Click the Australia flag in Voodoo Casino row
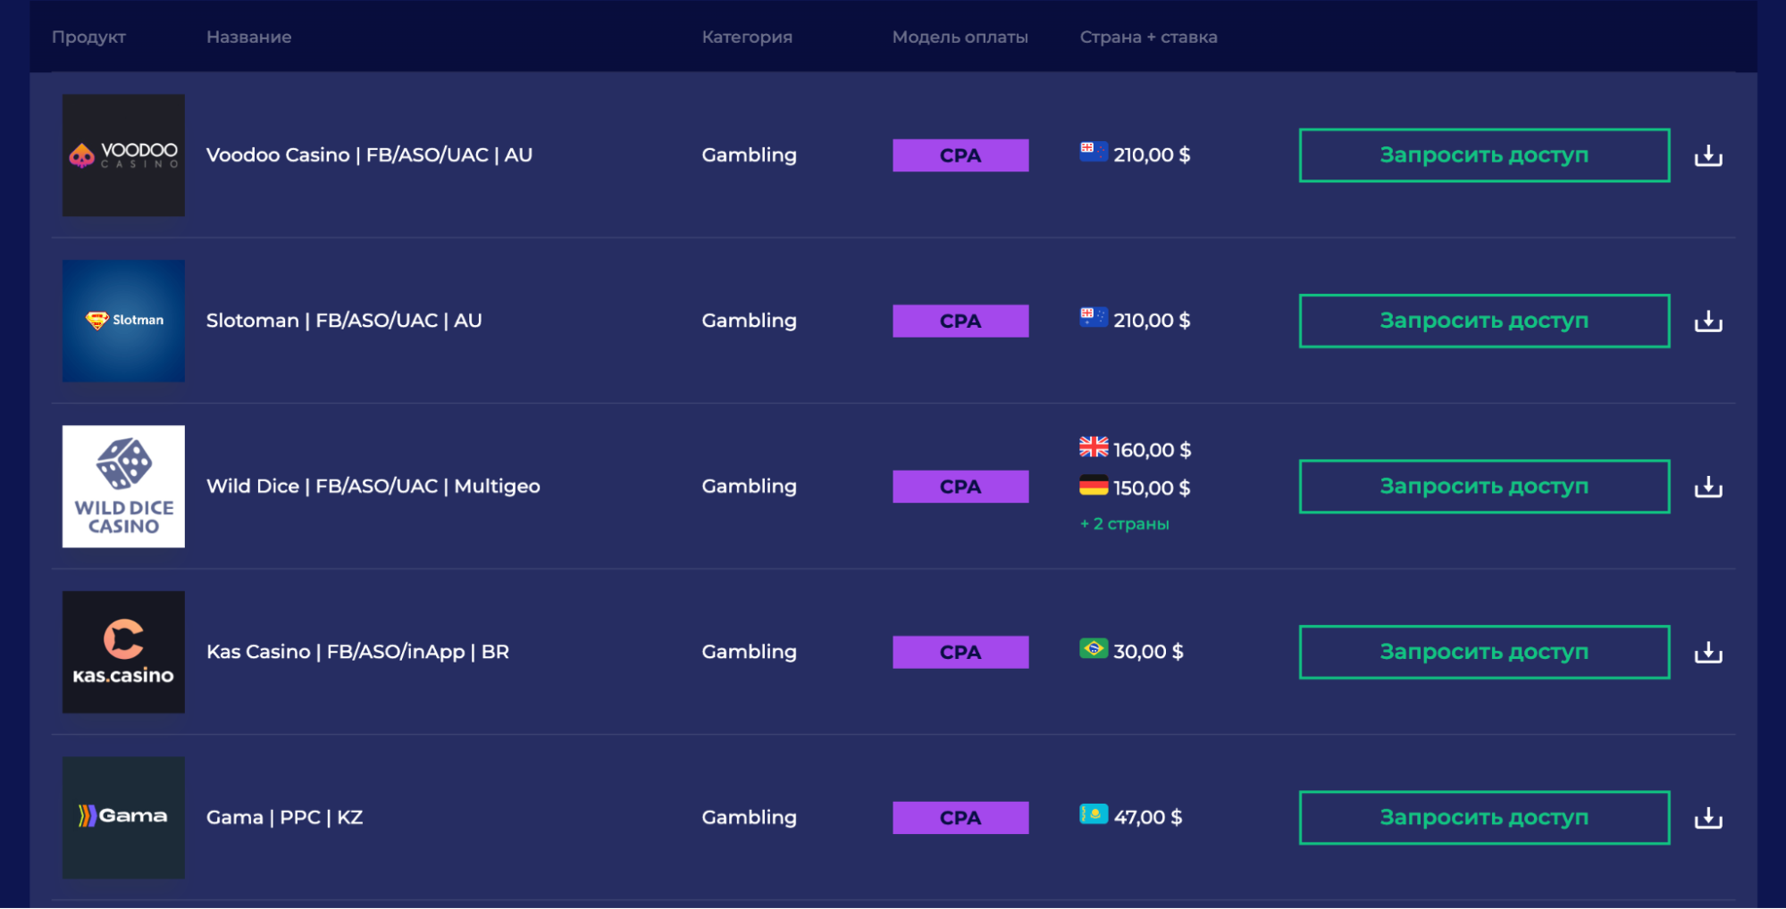The width and height of the screenshot is (1786, 909). (x=1094, y=151)
